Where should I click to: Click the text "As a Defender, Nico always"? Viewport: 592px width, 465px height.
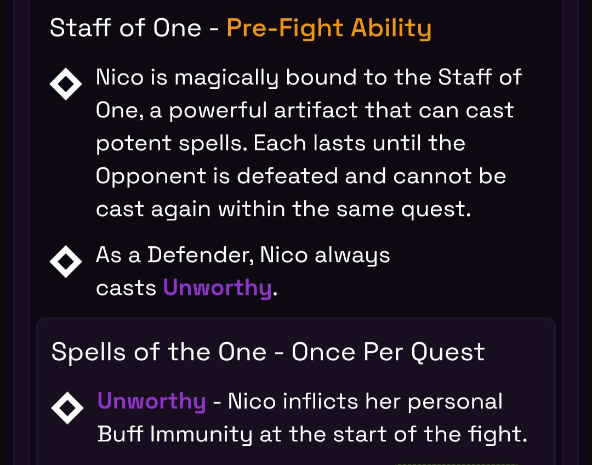click(243, 255)
